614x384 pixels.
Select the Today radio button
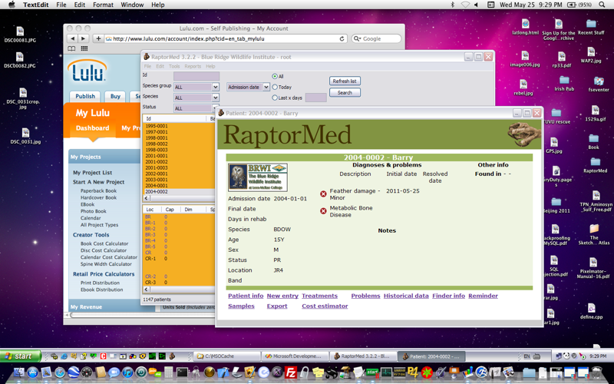click(275, 87)
